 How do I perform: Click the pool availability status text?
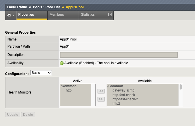click(96, 63)
